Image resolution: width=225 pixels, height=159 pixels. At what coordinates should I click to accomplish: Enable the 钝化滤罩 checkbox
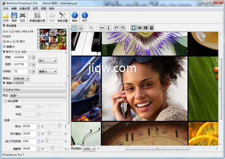pos(6,101)
